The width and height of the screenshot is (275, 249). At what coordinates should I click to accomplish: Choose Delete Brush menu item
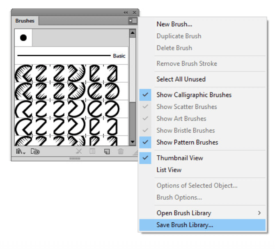(202, 48)
